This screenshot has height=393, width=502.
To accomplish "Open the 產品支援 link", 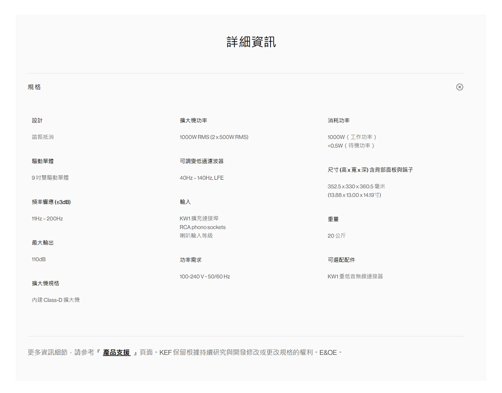I will click(x=116, y=353).
